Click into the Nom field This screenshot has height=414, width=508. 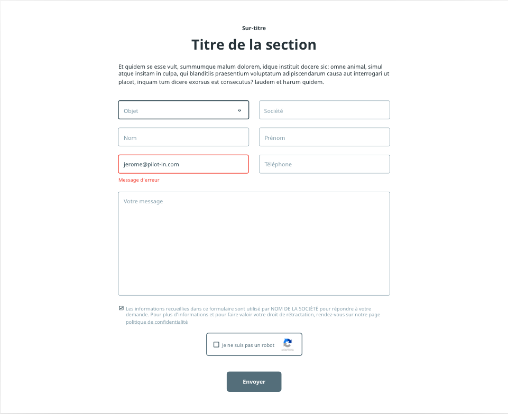tap(183, 137)
